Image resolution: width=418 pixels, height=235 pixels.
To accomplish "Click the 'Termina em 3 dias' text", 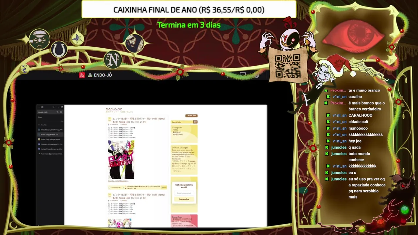I will pyautogui.click(x=189, y=25).
